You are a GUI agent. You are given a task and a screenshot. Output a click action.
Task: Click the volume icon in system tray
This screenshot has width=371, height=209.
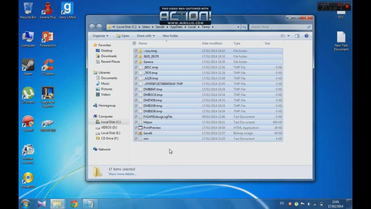[309, 204]
